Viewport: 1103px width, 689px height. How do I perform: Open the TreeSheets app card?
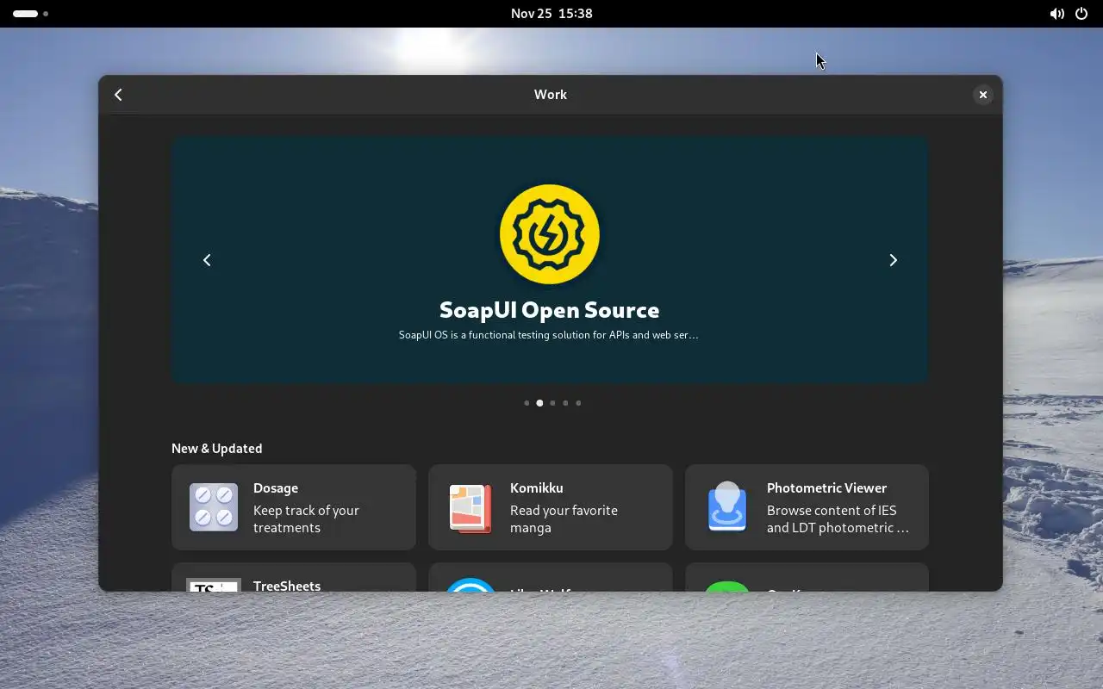pyautogui.click(x=294, y=577)
